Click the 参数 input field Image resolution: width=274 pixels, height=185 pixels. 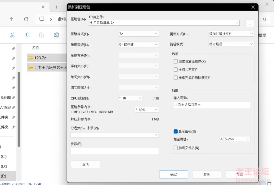[115, 151]
